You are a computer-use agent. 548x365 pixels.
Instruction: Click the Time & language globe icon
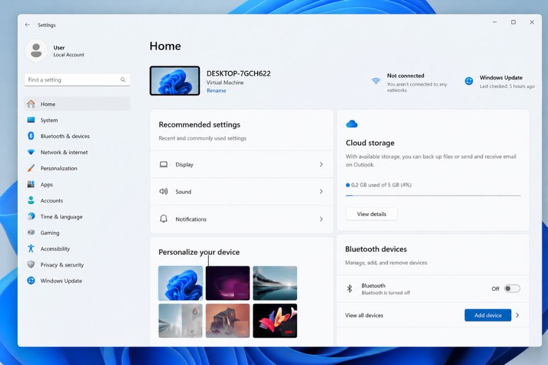pos(31,216)
